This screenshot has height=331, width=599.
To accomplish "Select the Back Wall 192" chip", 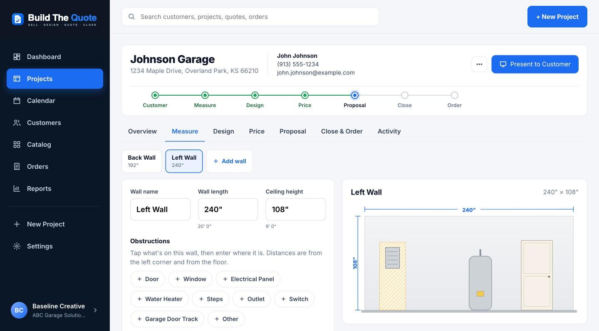I will (141, 161).
